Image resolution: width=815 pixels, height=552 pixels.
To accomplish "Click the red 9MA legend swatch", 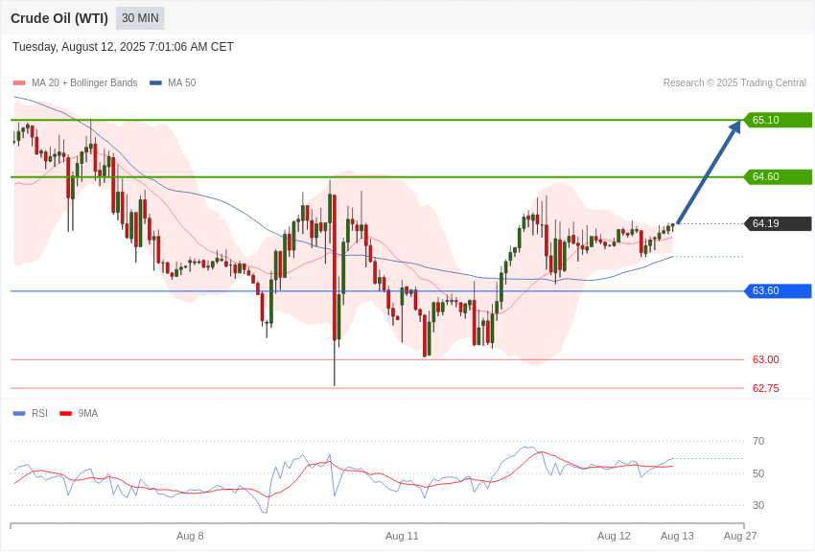I will [66, 414].
